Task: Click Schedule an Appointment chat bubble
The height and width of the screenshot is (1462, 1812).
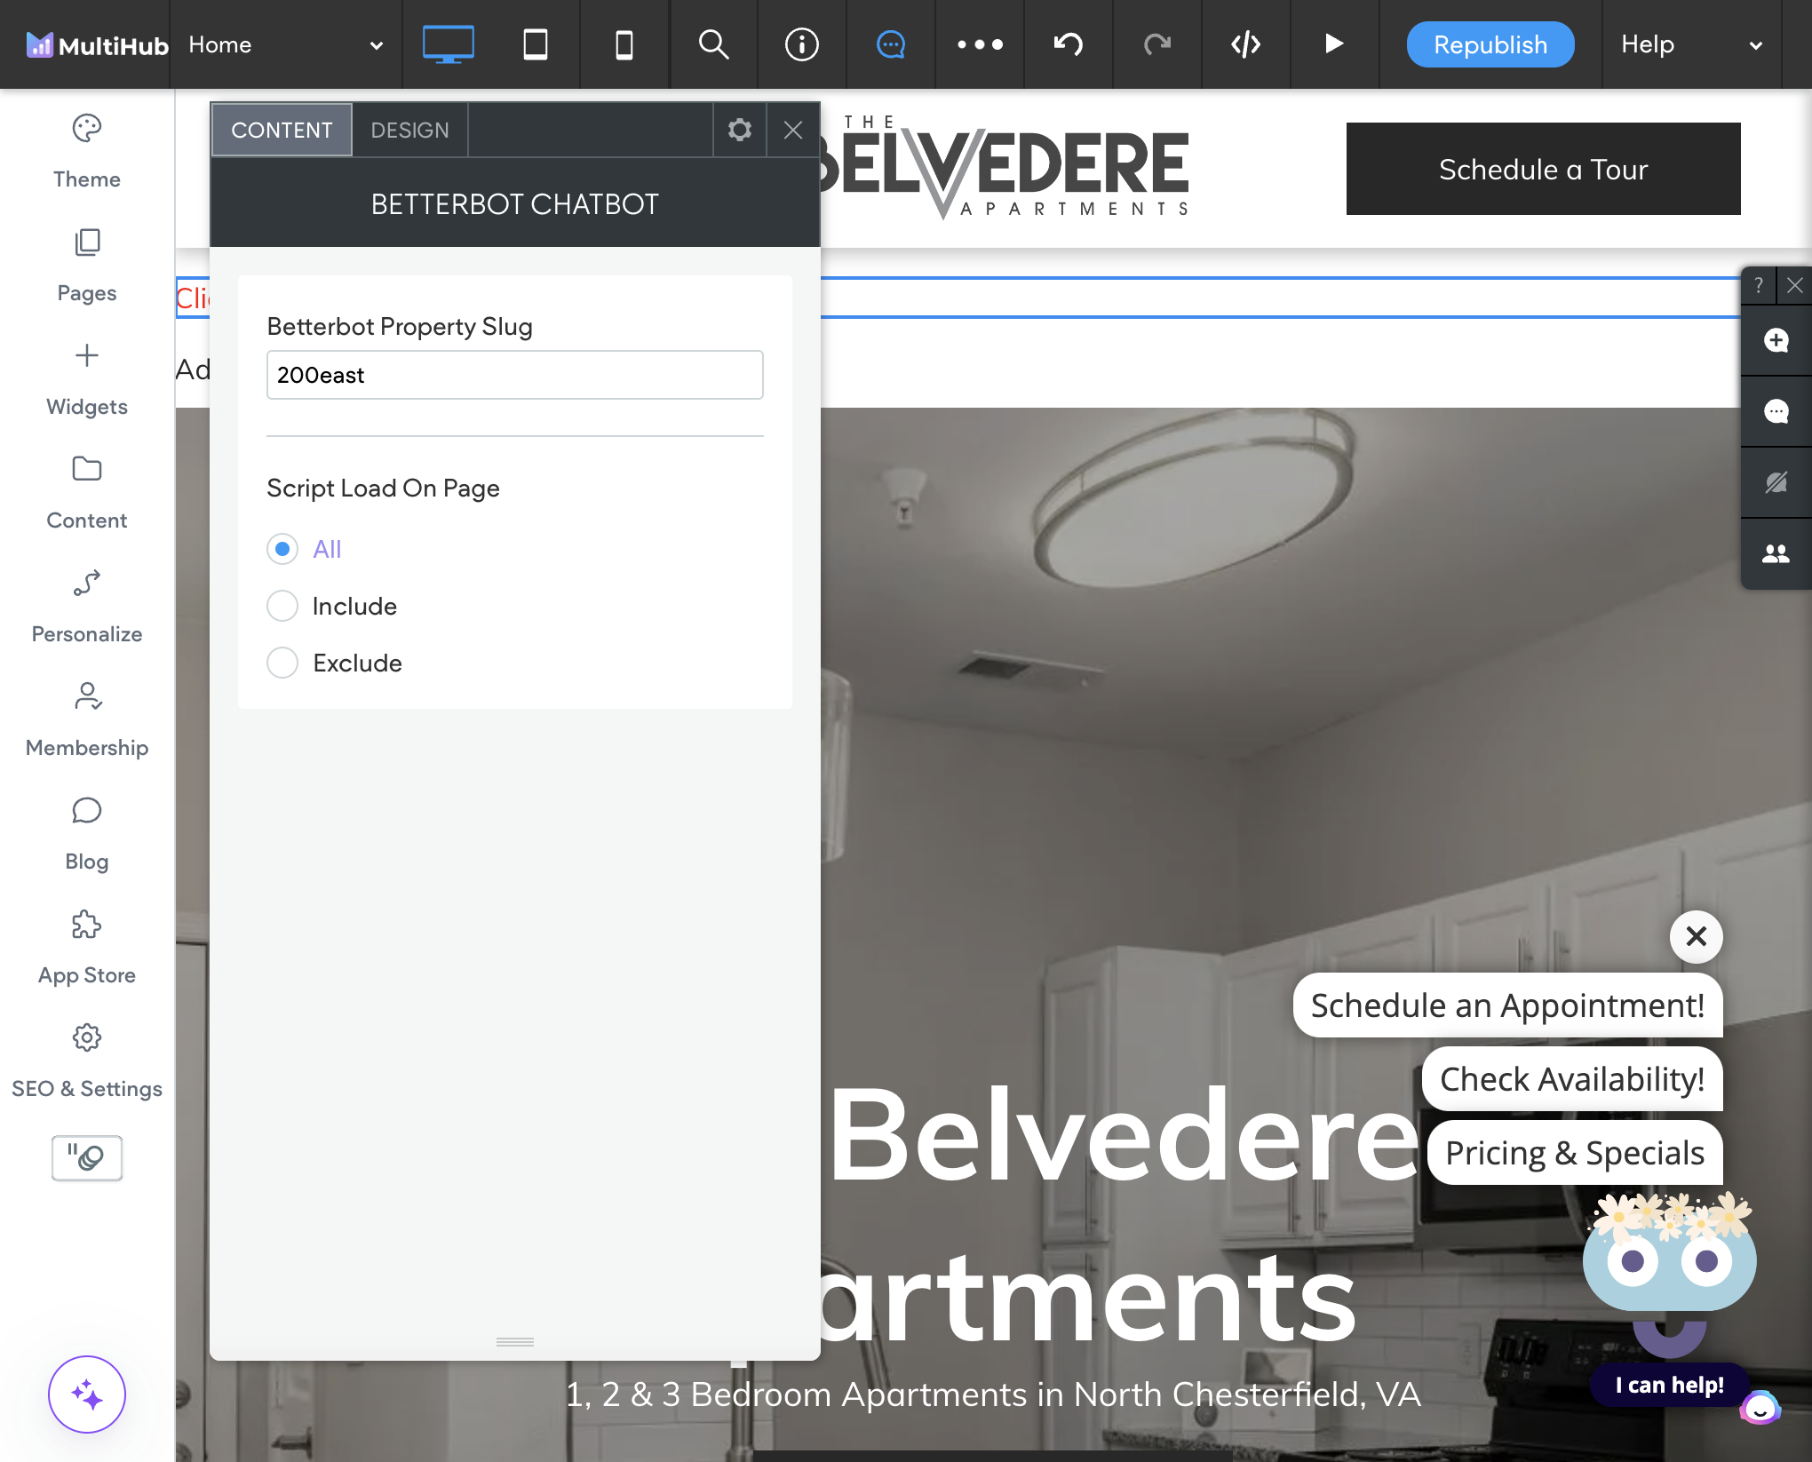Action: (1507, 1005)
